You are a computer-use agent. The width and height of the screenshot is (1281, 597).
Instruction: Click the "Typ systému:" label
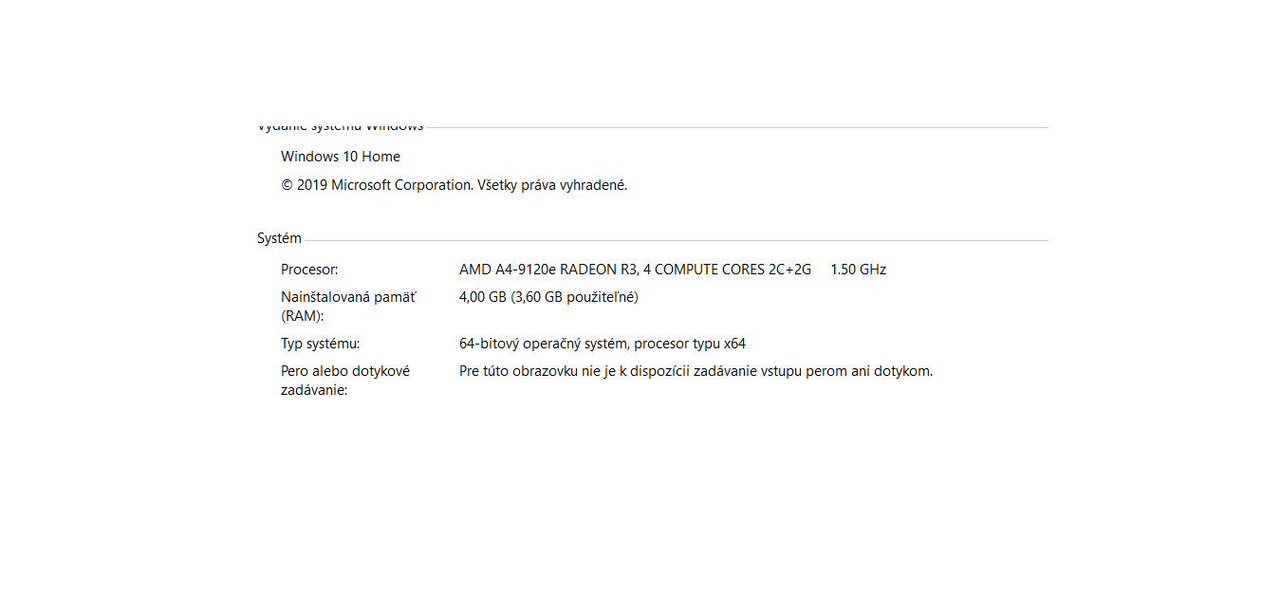320,344
